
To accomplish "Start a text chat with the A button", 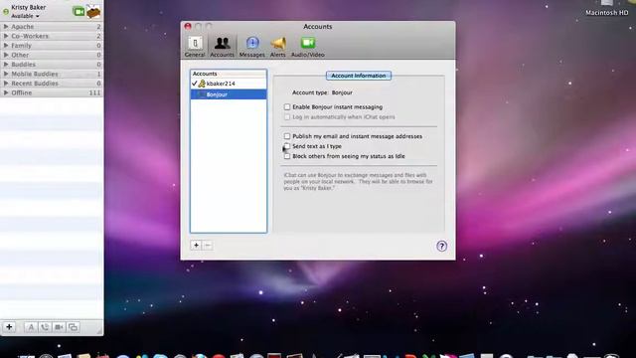I will [x=31, y=327].
